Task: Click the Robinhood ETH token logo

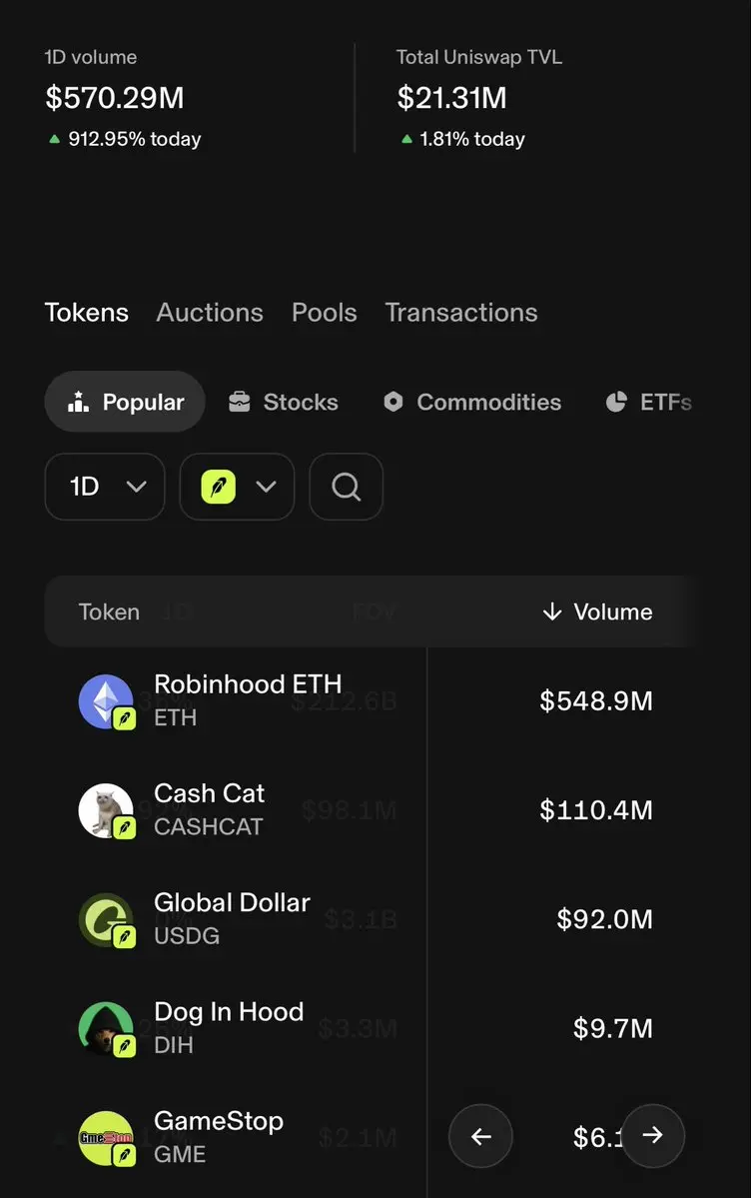Action: tap(106, 701)
